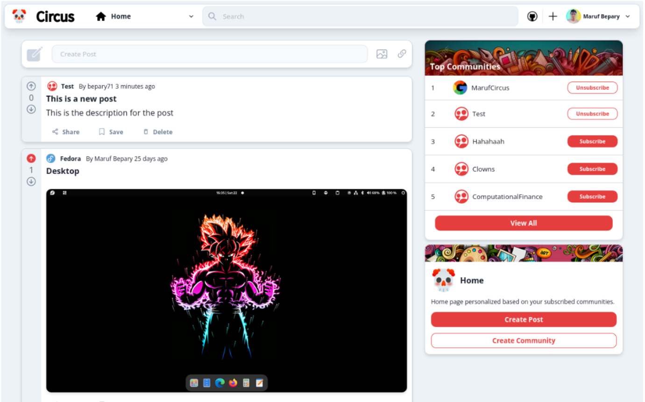Image resolution: width=645 pixels, height=402 pixels.
Task: Share the 'This is a new post' post
Action: [x=66, y=132]
